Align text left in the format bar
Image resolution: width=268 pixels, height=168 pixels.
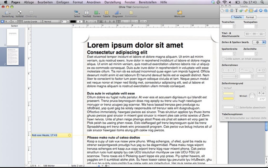[101, 22]
